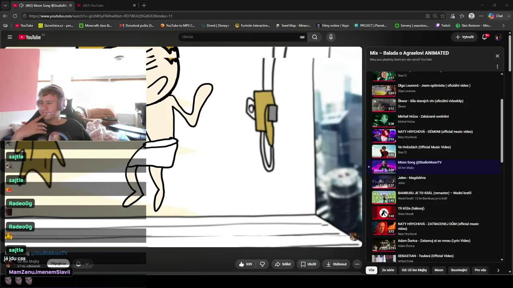Screen dimensions: 513x288
Task: Open the account avatar menu
Action: pyautogui.click(x=498, y=37)
